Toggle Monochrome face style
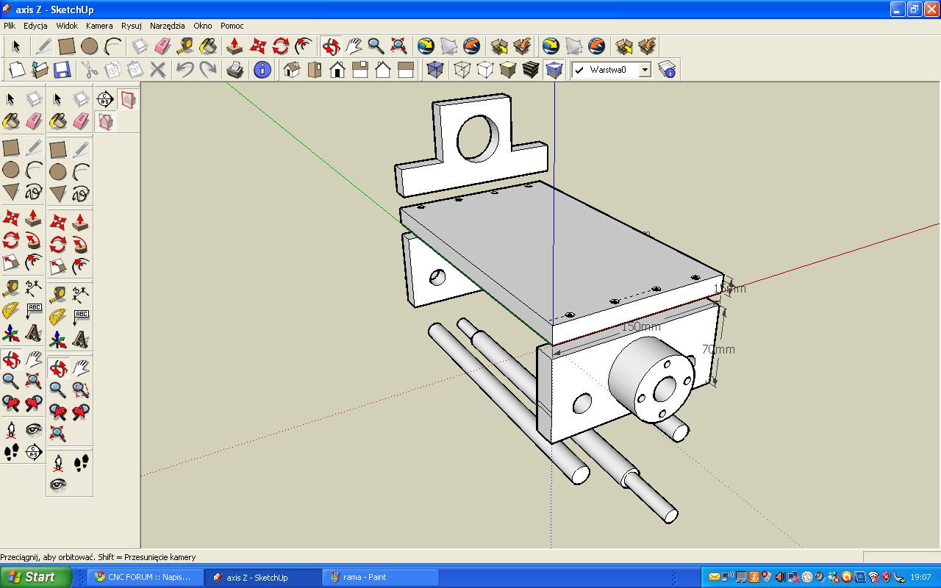The height and width of the screenshot is (588, 941). click(x=554, y=70)
